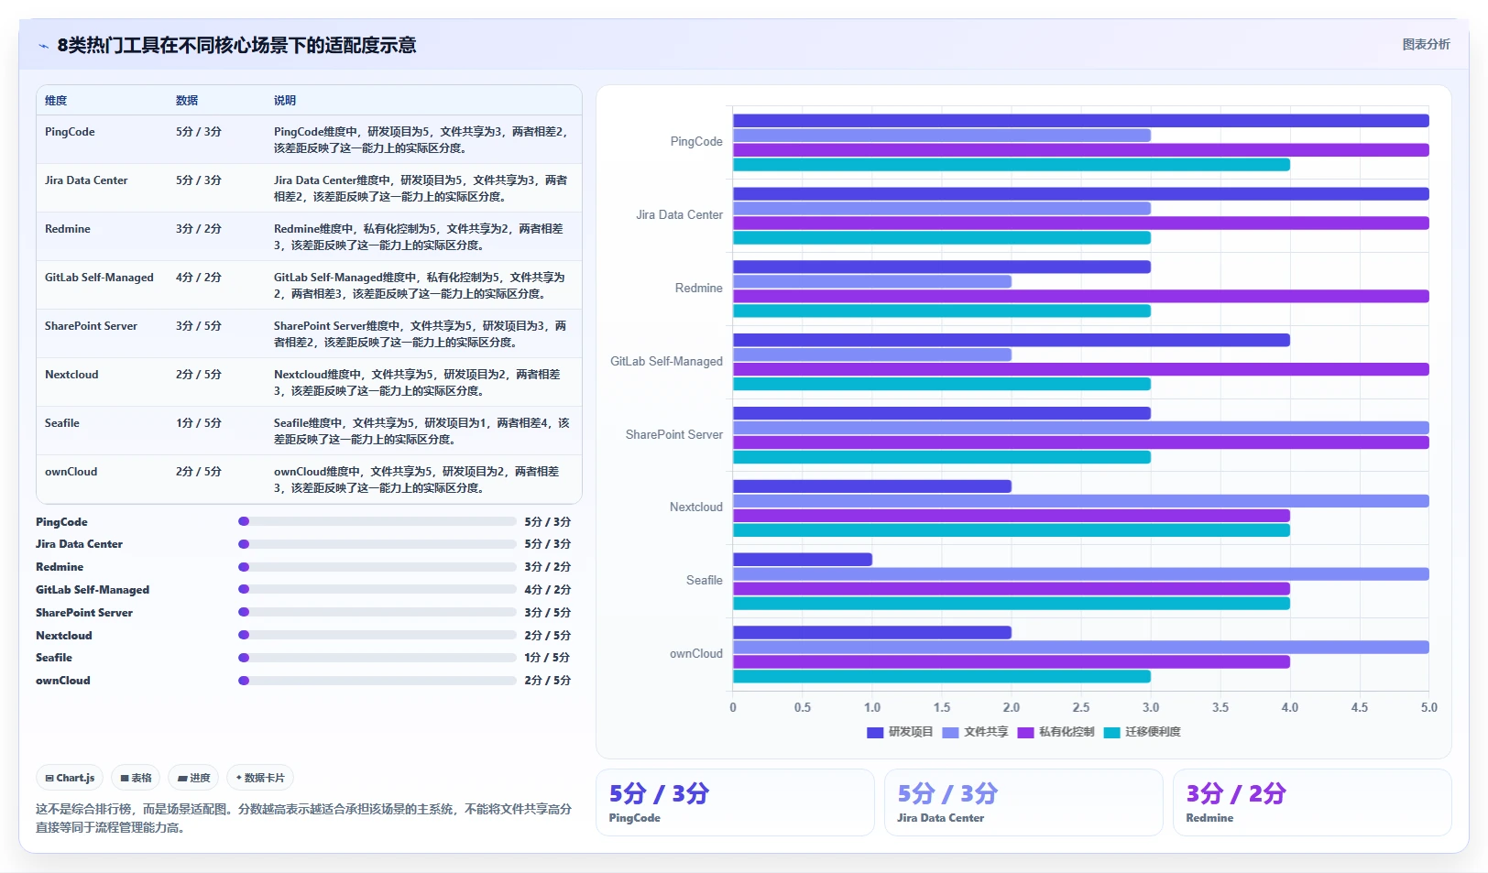Click the 2.5 tick on the x-axis
The image size is (1488, 873).
pos(1081,708)
